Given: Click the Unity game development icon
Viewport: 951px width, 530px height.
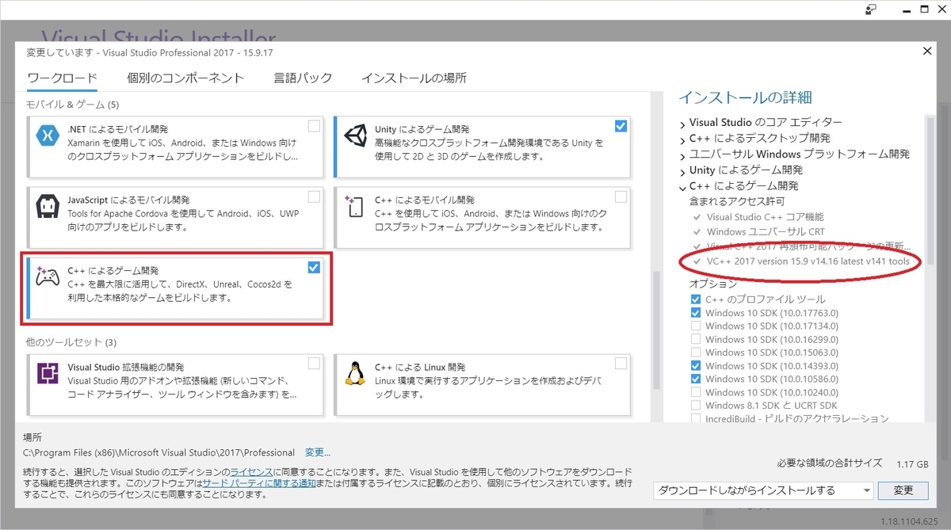Looking at the screenshot, I should point(355,135).
